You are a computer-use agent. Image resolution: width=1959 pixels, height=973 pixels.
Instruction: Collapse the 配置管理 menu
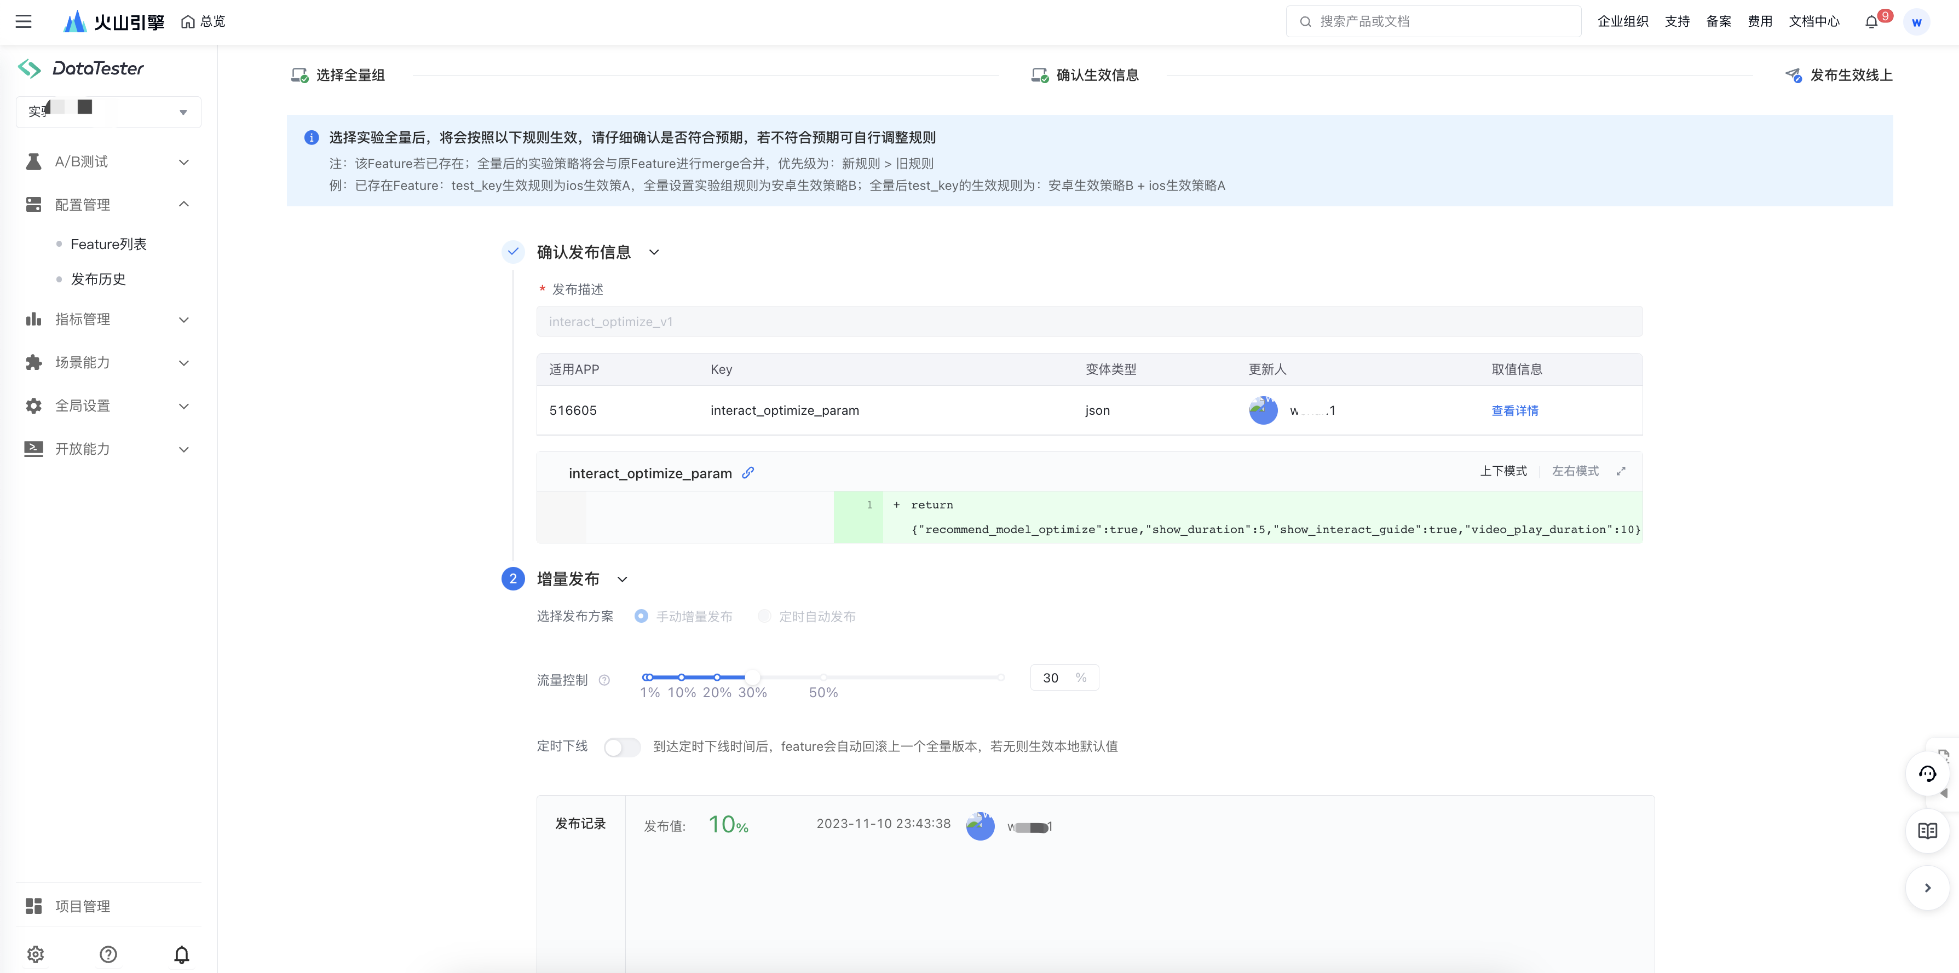tap(183, 204)
